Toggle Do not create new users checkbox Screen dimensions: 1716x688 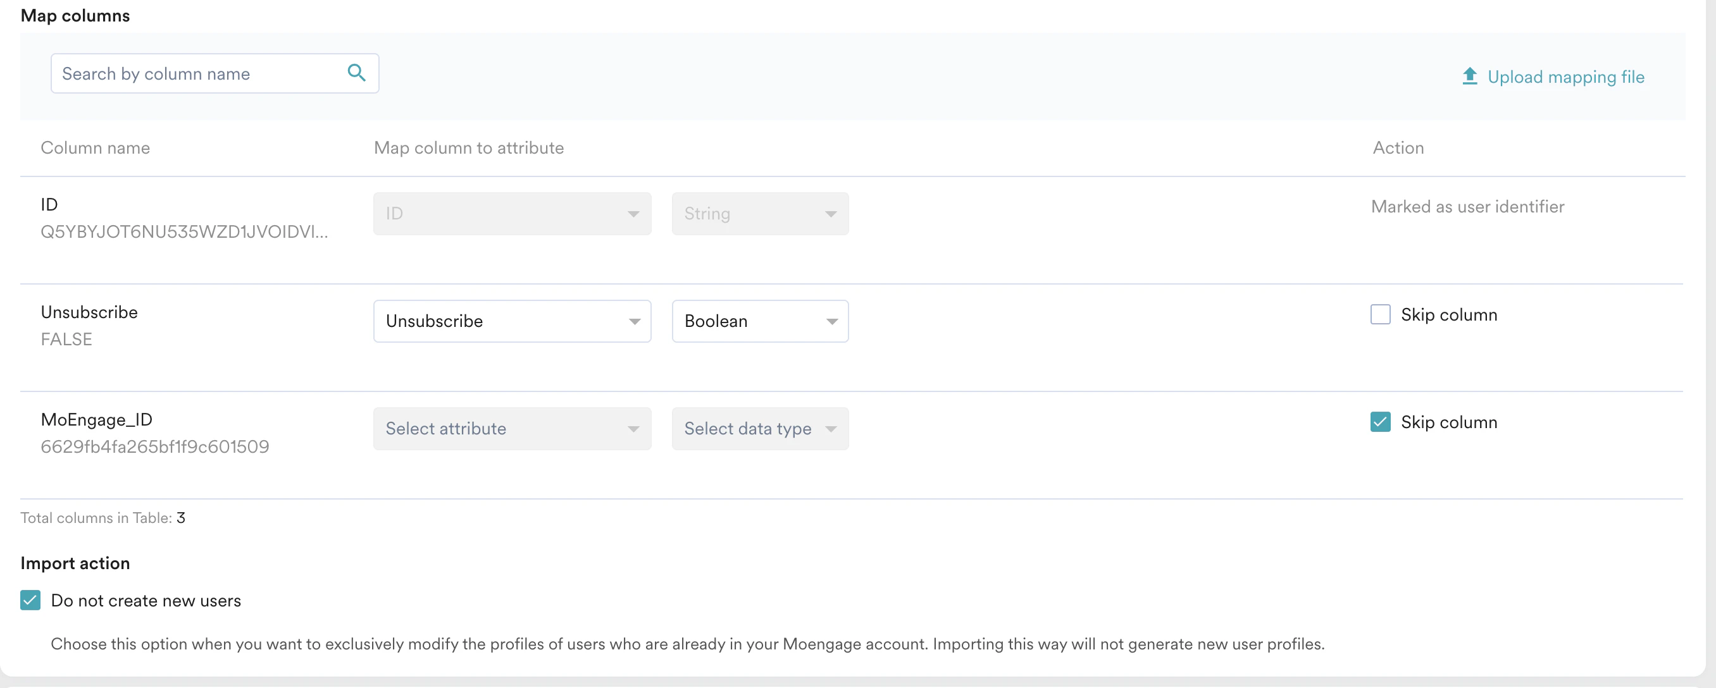(x=30, y=600)
